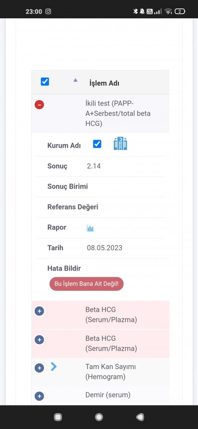Collapse the İkili test row with red minus
This screenshot has width=198, height=429.
tap(40, 105)
